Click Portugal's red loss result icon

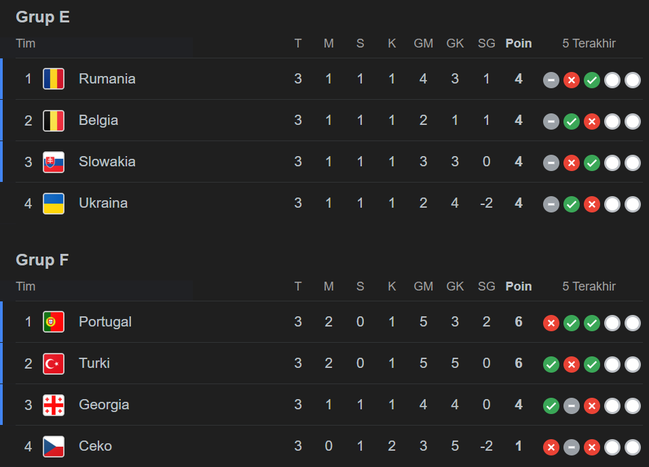[551, 323]
